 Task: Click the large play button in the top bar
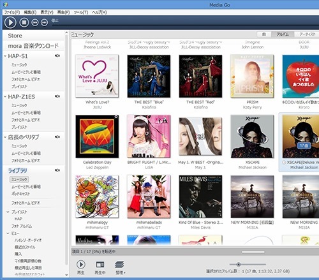click(10, 22)
